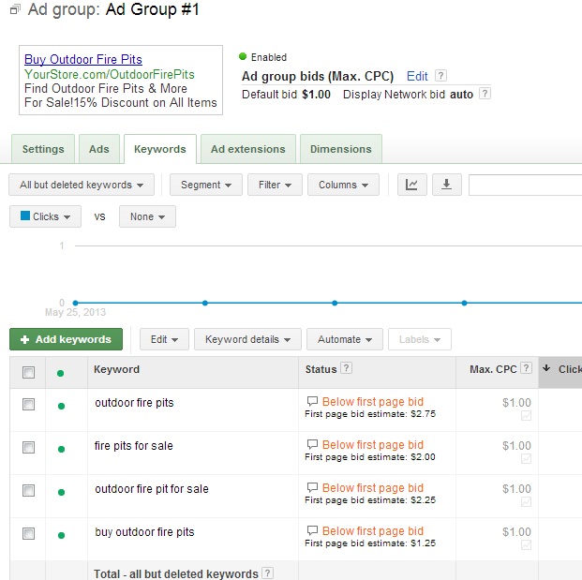
Task: Open the Automate dropdown
Action: (x=345, y=339)
